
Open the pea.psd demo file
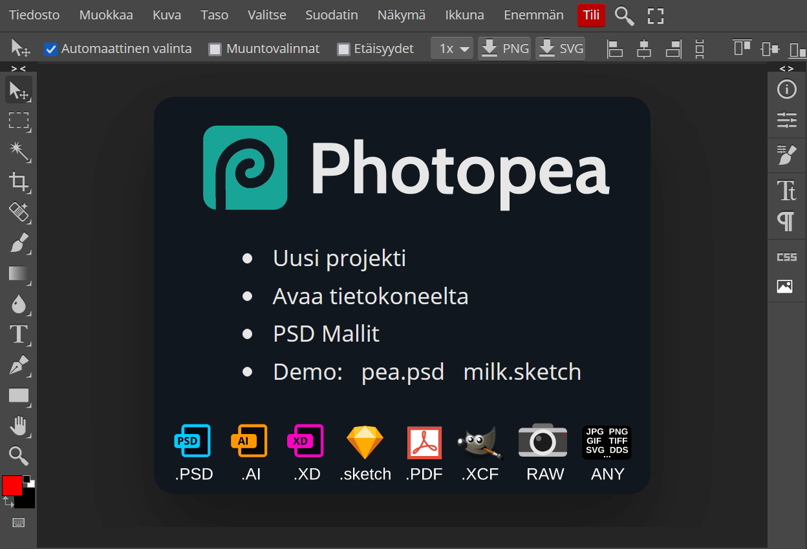pos(403,372)
